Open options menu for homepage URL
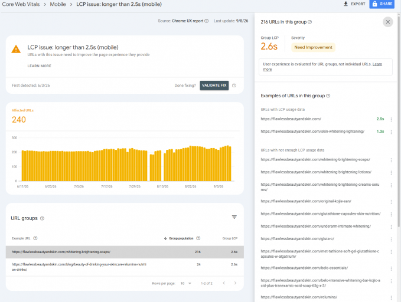Image resolution: width=401 pixels, height=302 pixels. 391,119
